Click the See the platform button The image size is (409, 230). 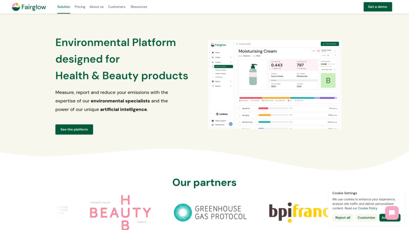pyautogui.click(x=74, y=129)
